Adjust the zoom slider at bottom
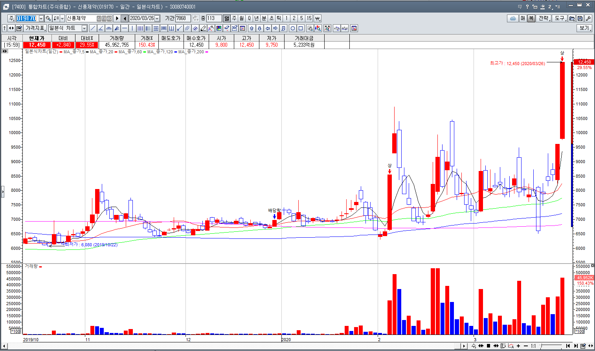The width and height of the screenshot is (595, 351). [x=551, y=346]
